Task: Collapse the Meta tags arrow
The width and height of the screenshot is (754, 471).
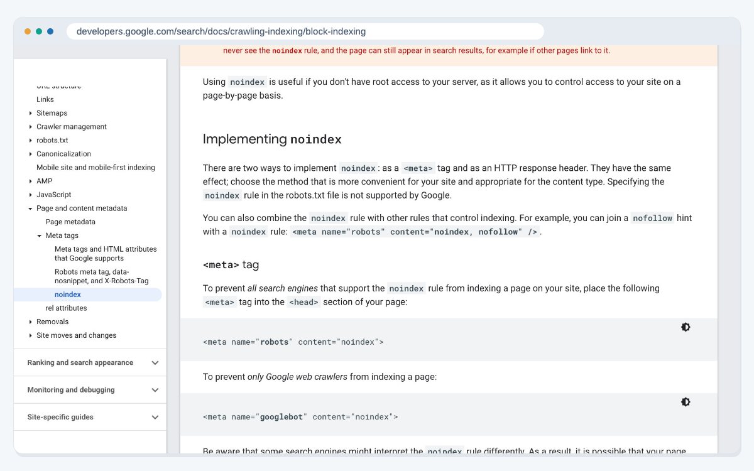Action: [x=40, y=236]
